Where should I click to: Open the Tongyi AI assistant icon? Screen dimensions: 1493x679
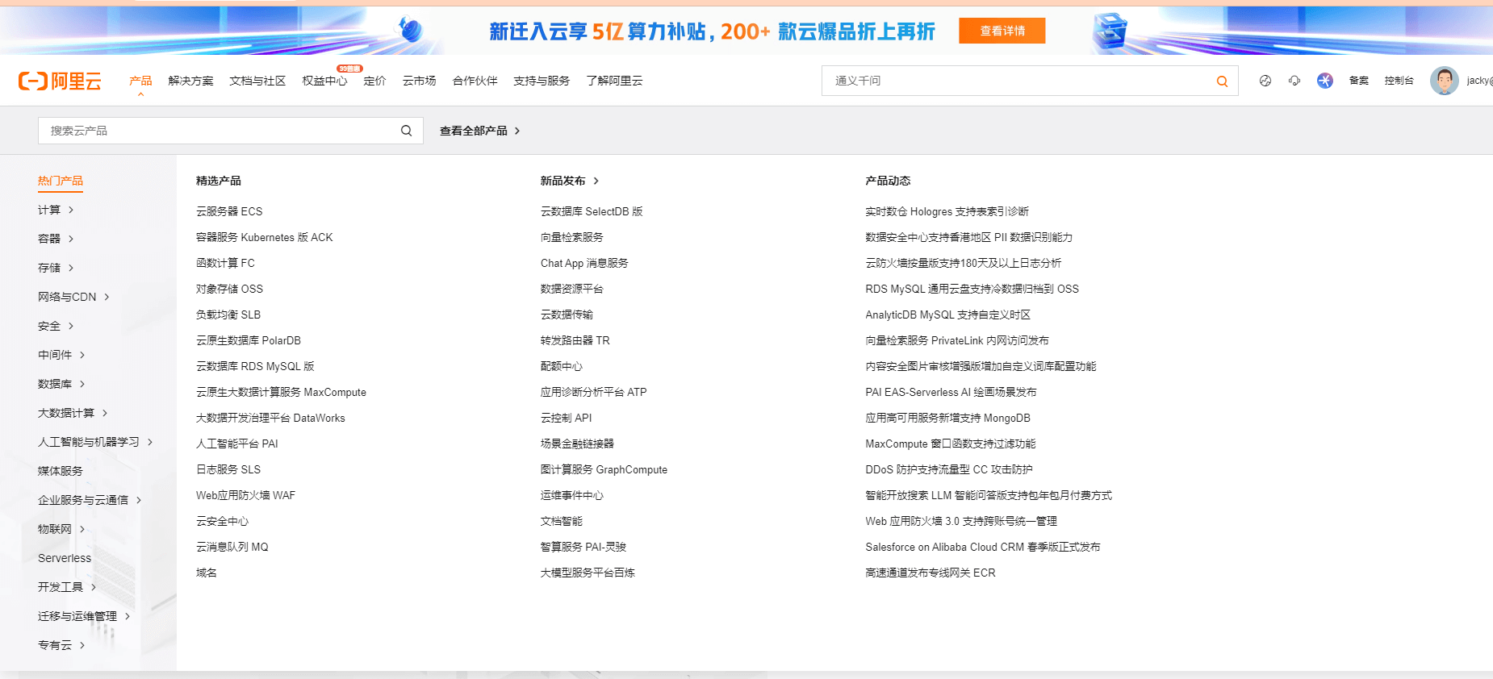pos(1325,81)
